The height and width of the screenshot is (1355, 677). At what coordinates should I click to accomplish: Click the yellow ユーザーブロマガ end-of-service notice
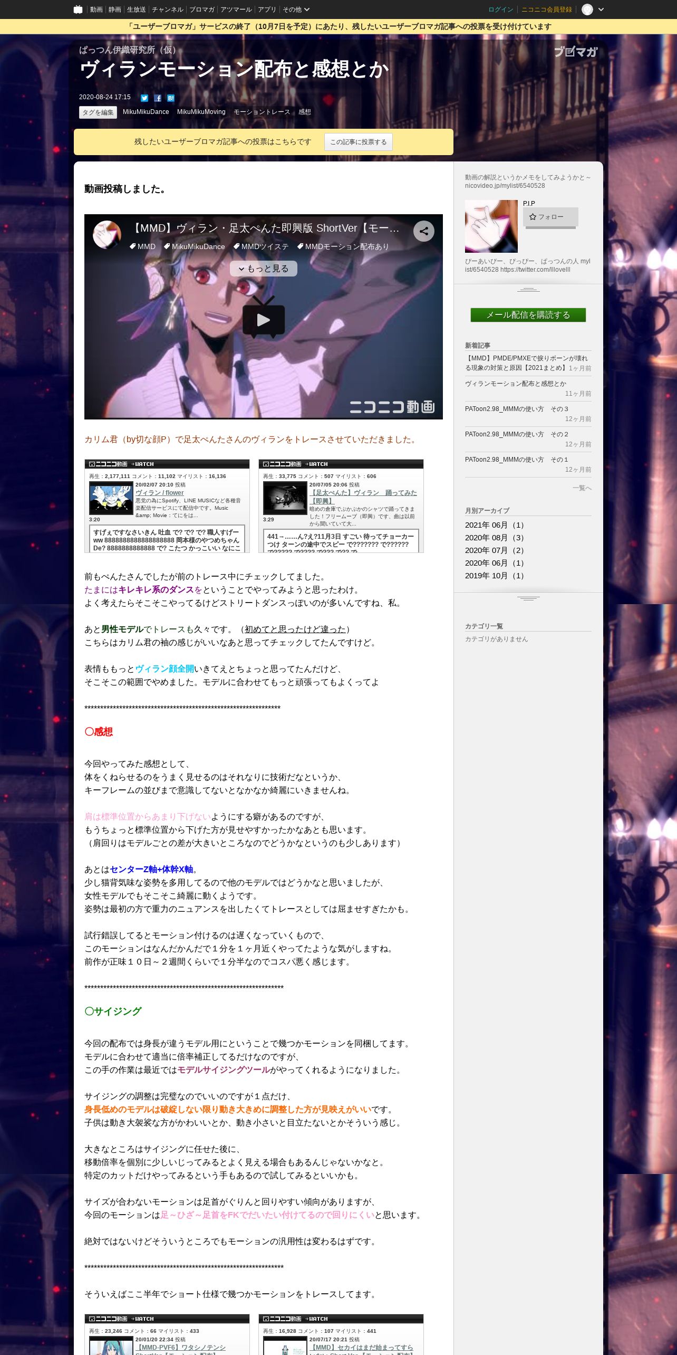pos(338,26)
